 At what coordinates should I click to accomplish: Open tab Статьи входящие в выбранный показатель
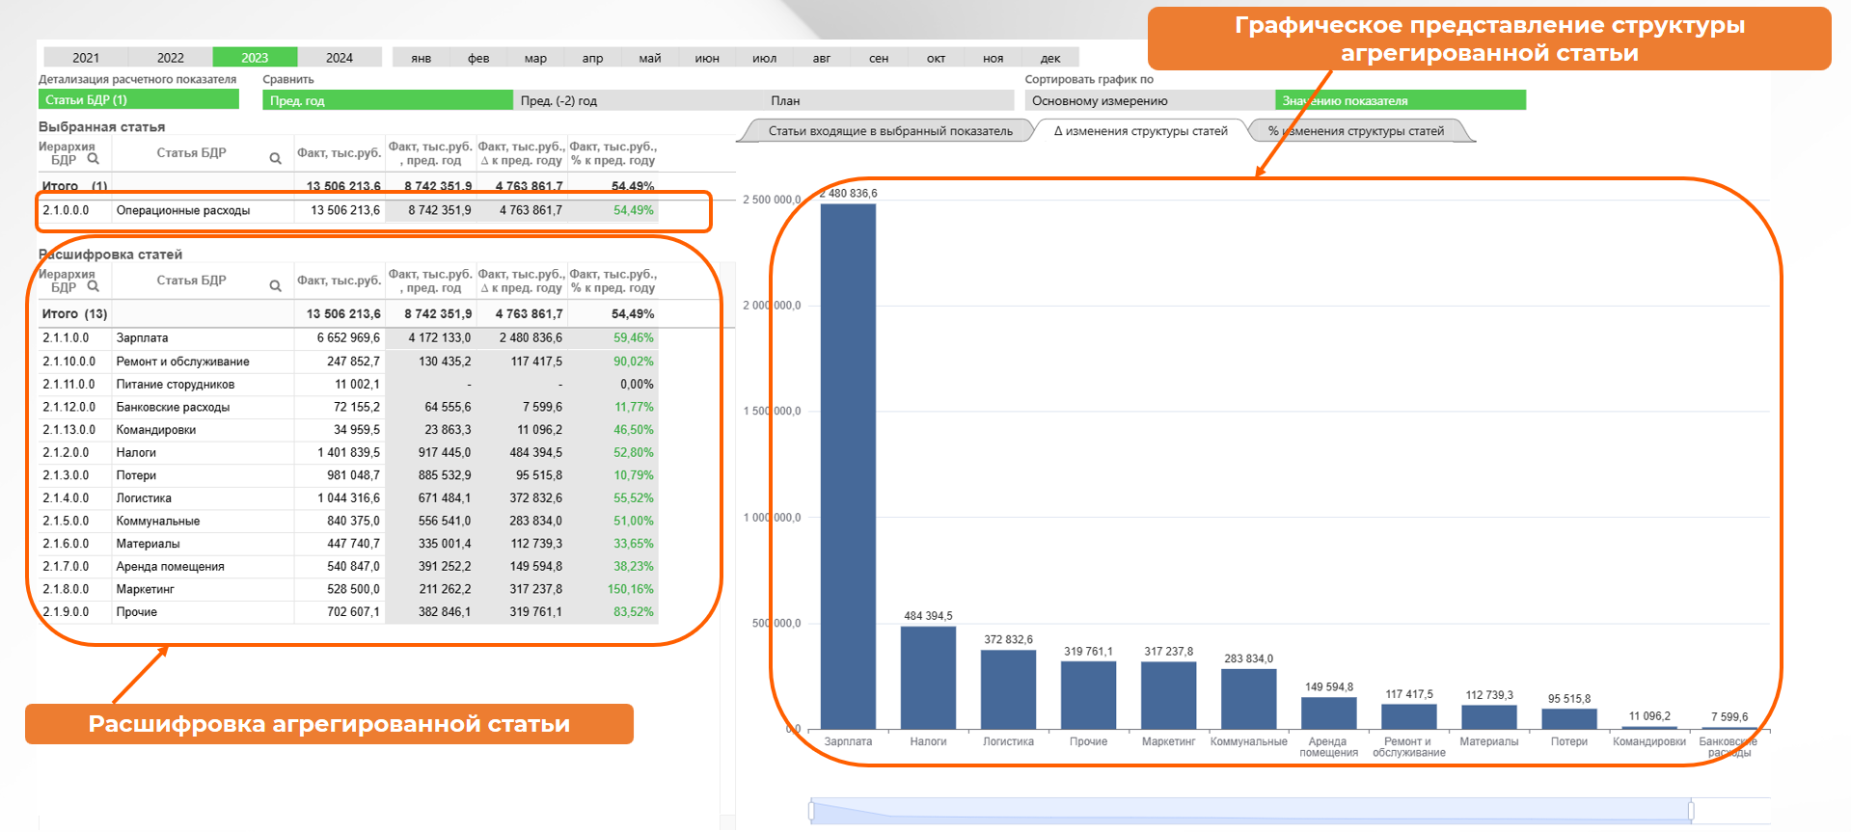click(890, 131)
